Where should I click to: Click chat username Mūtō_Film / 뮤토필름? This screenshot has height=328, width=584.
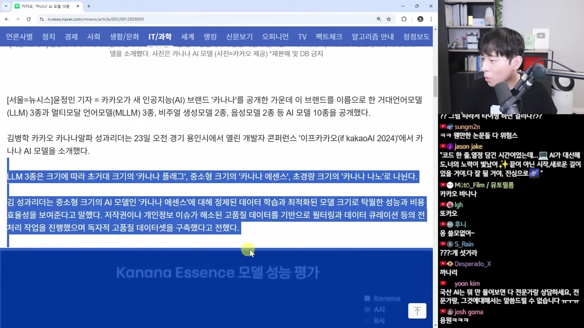coord(484,185)
